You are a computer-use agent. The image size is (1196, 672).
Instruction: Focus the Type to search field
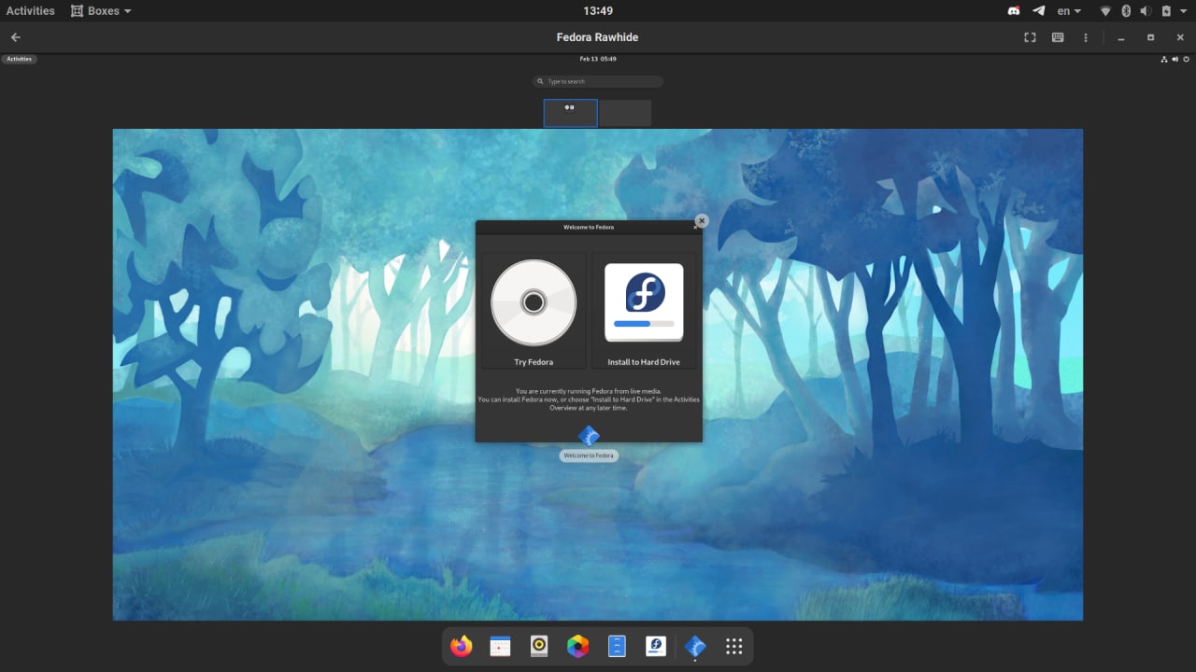(598, 81)
